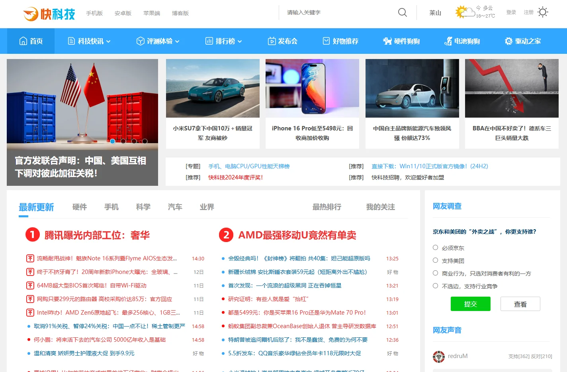Select the 必须京东 poll option
This screenshot has height=372, width=567.
[x=435, y=248]
